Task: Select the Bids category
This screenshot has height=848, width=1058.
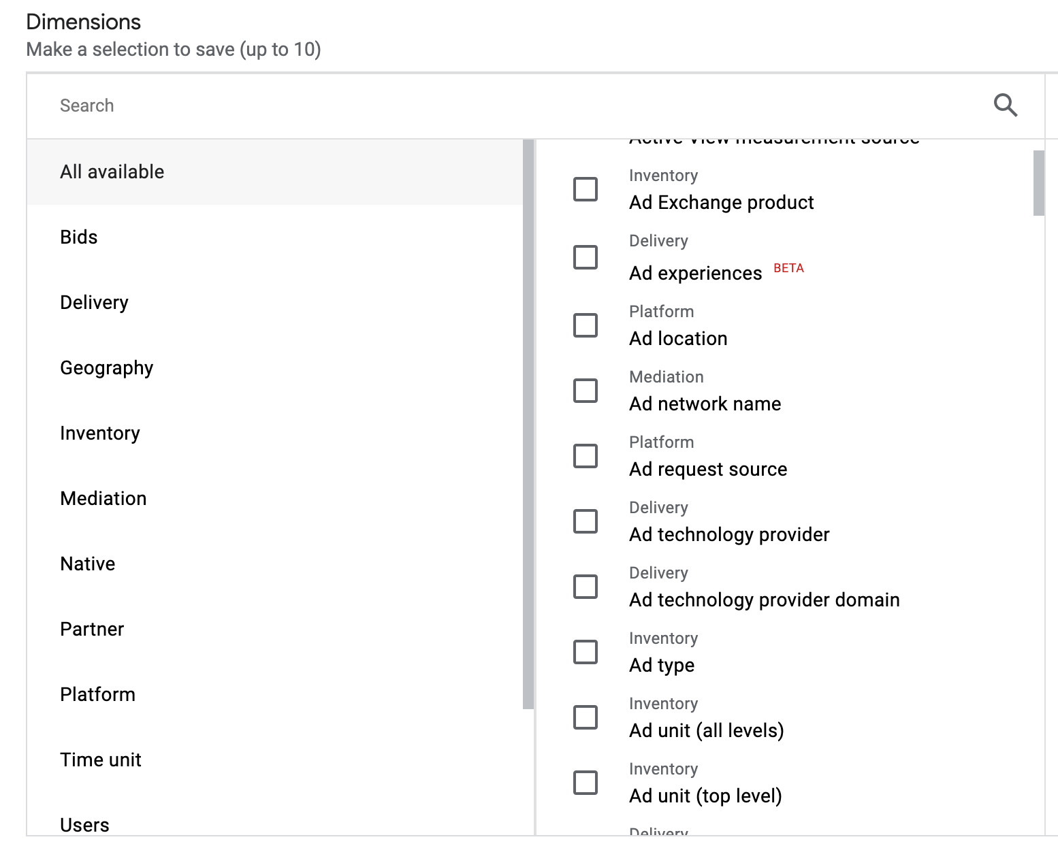Action: (x=78, y=237)
